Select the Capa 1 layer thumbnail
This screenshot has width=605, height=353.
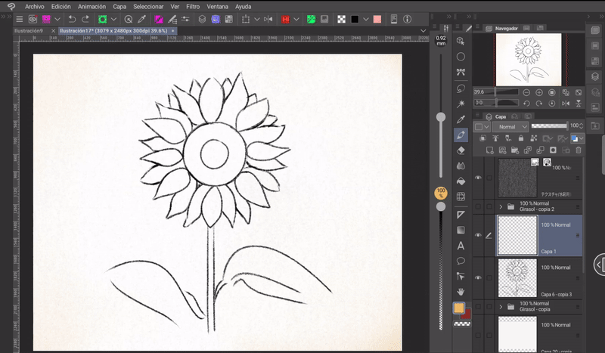pos(516,234)
